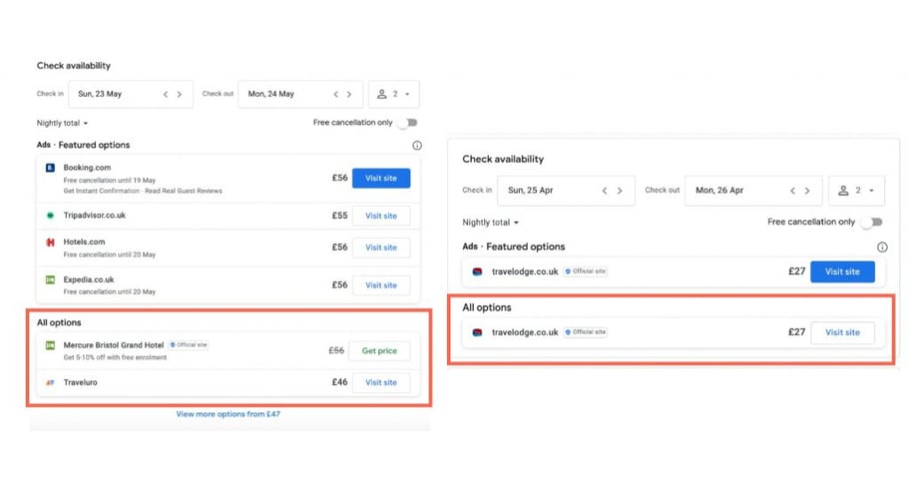Click blue Visit site for featured travelodge.co.uk
This screenshot has width=908, height=504.
click(x=842, y=271)
